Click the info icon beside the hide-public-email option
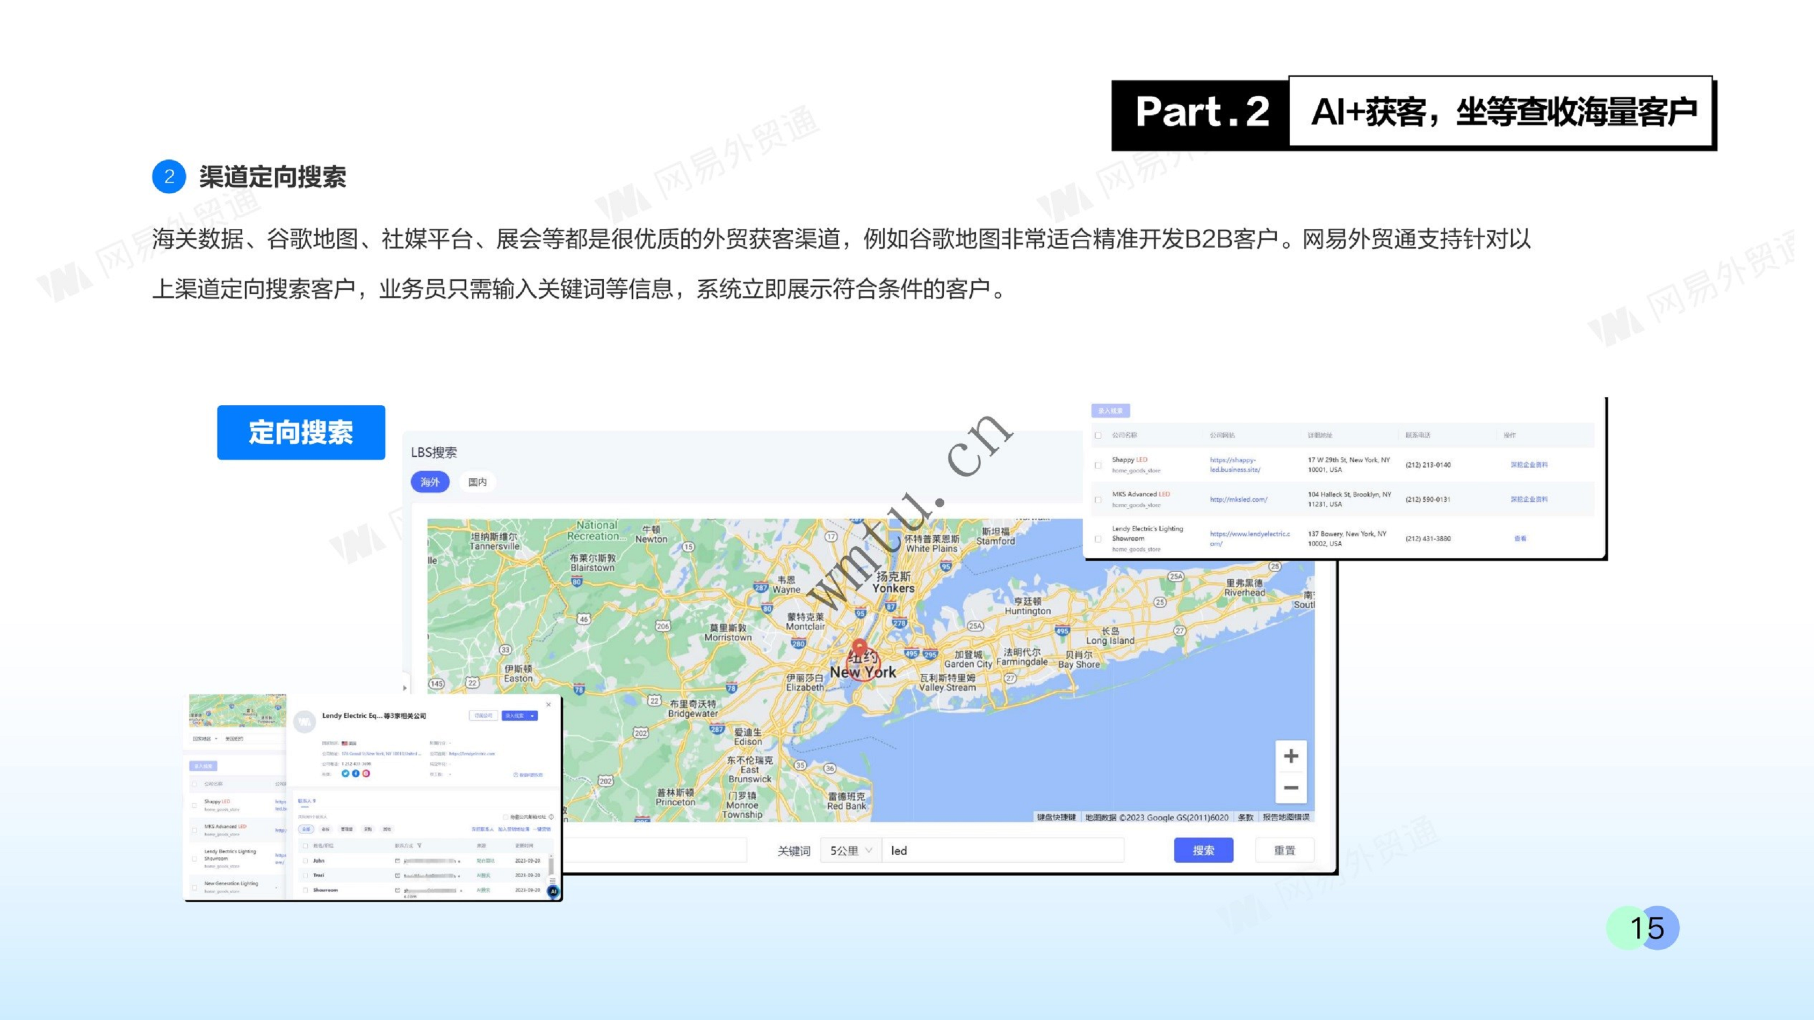This screenshot has width=1814, height=1020. tap(552, 817)
